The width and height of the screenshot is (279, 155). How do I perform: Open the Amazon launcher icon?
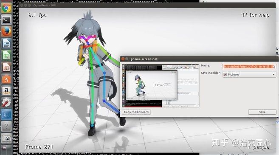click(6, 91)
